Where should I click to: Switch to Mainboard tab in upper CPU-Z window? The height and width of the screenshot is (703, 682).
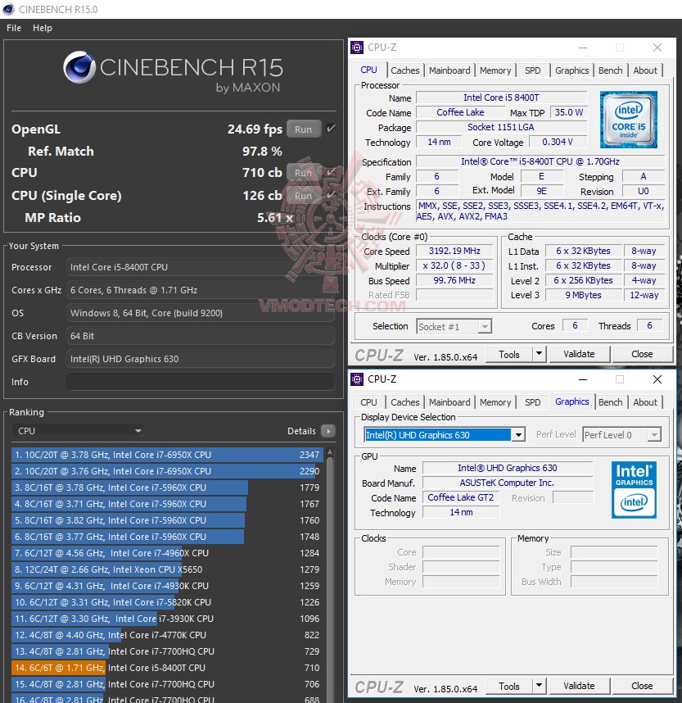(x=449, y=70)
